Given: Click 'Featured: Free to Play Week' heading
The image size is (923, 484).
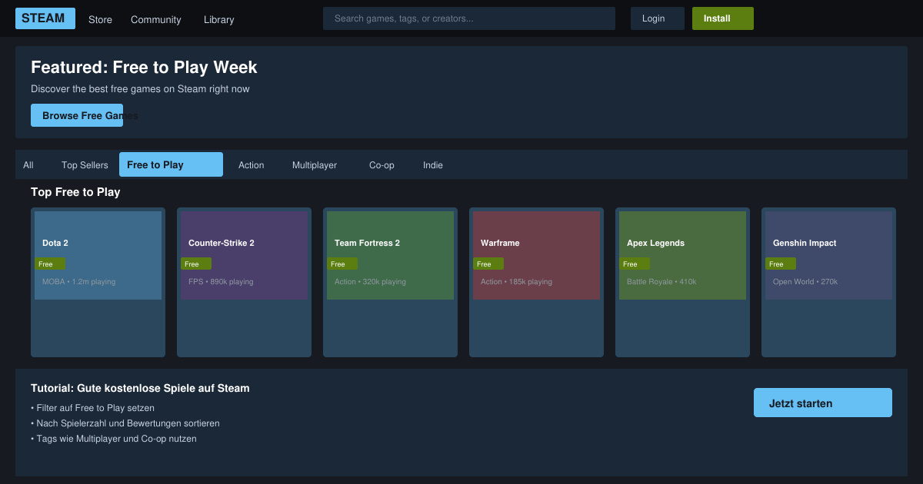Looking at the screenshot, I should (x=144, y=68).
